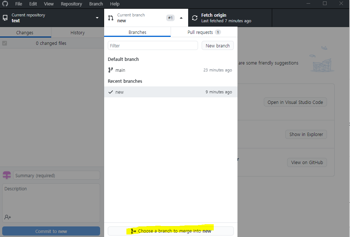Click Open in Visual Studio Code button
Screen dimensions: 350x237
[x=295, y=102]
